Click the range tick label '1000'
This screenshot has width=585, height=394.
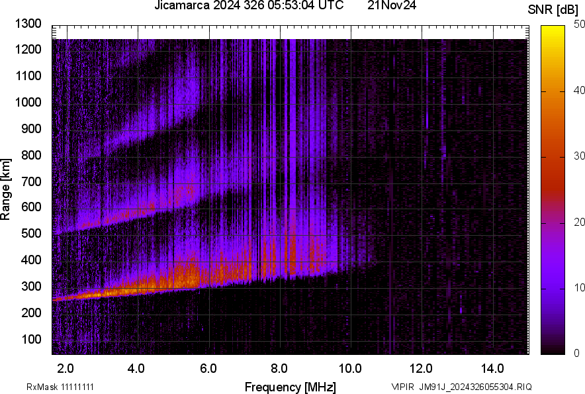coord(28,102)
